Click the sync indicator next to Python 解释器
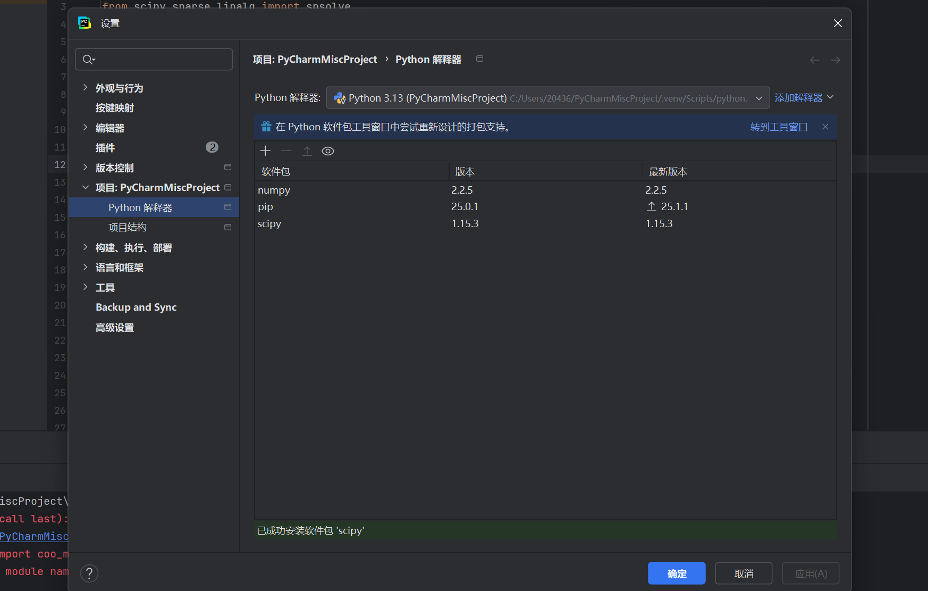 point(228,207)
